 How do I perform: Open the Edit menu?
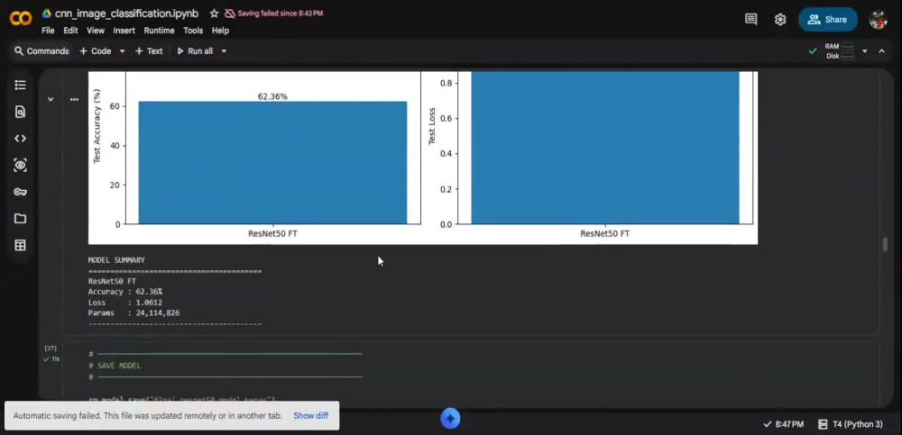coord(70,31)
